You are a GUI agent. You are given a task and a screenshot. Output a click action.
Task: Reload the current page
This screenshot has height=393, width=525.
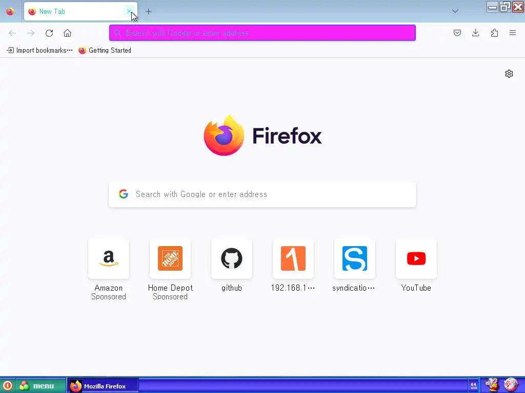coord(49,33)
